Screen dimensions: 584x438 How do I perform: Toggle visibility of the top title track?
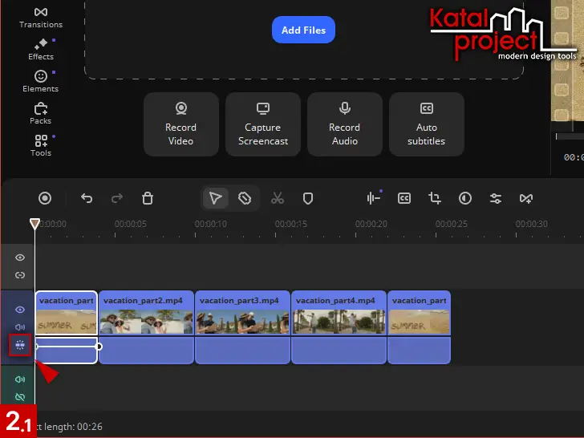point(20,258)
